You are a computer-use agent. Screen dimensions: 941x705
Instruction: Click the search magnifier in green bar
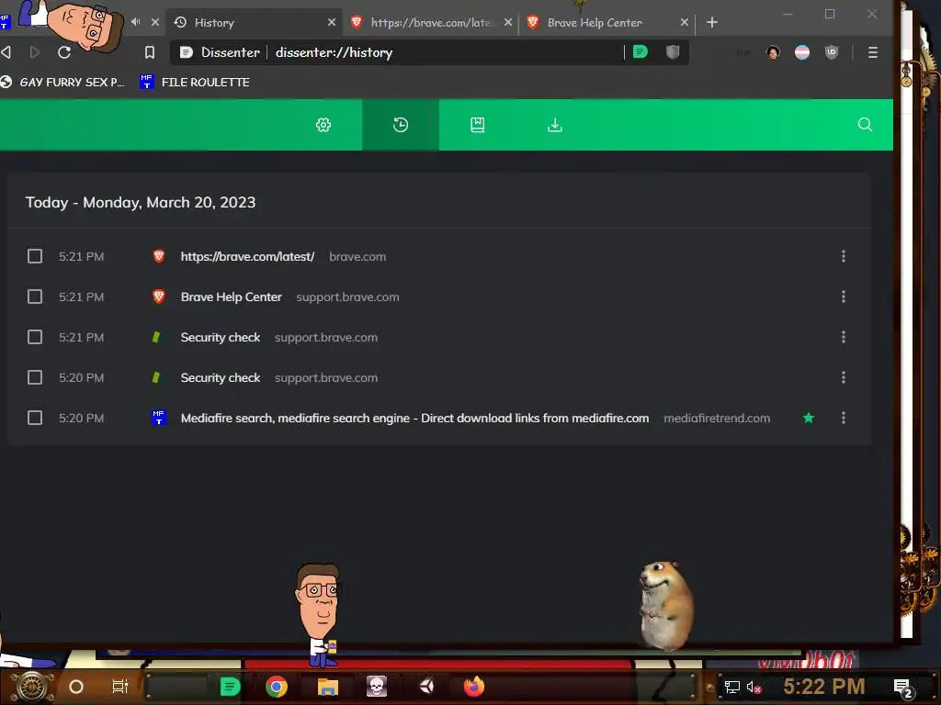[x=865, y=125]
